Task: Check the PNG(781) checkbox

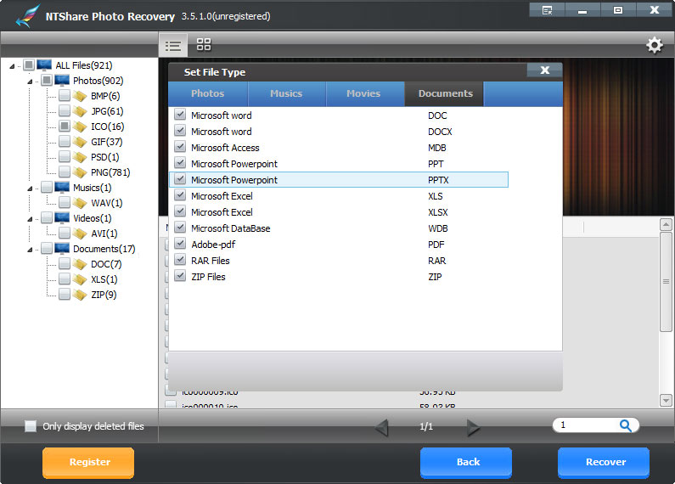Action: point(65,172)
